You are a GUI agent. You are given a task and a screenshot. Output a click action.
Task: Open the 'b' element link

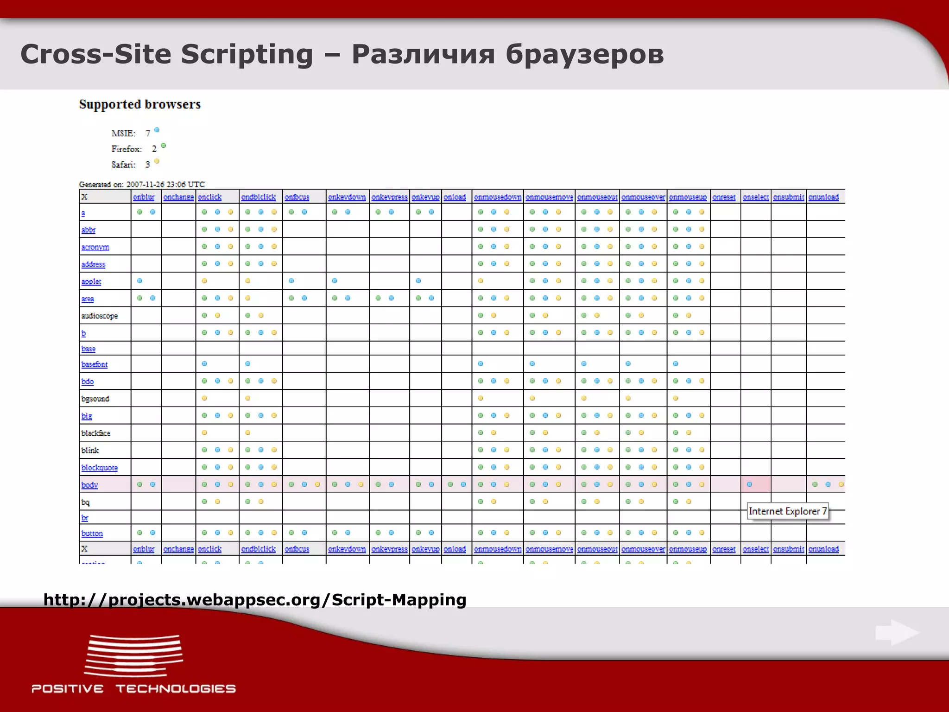pos(83,333)
